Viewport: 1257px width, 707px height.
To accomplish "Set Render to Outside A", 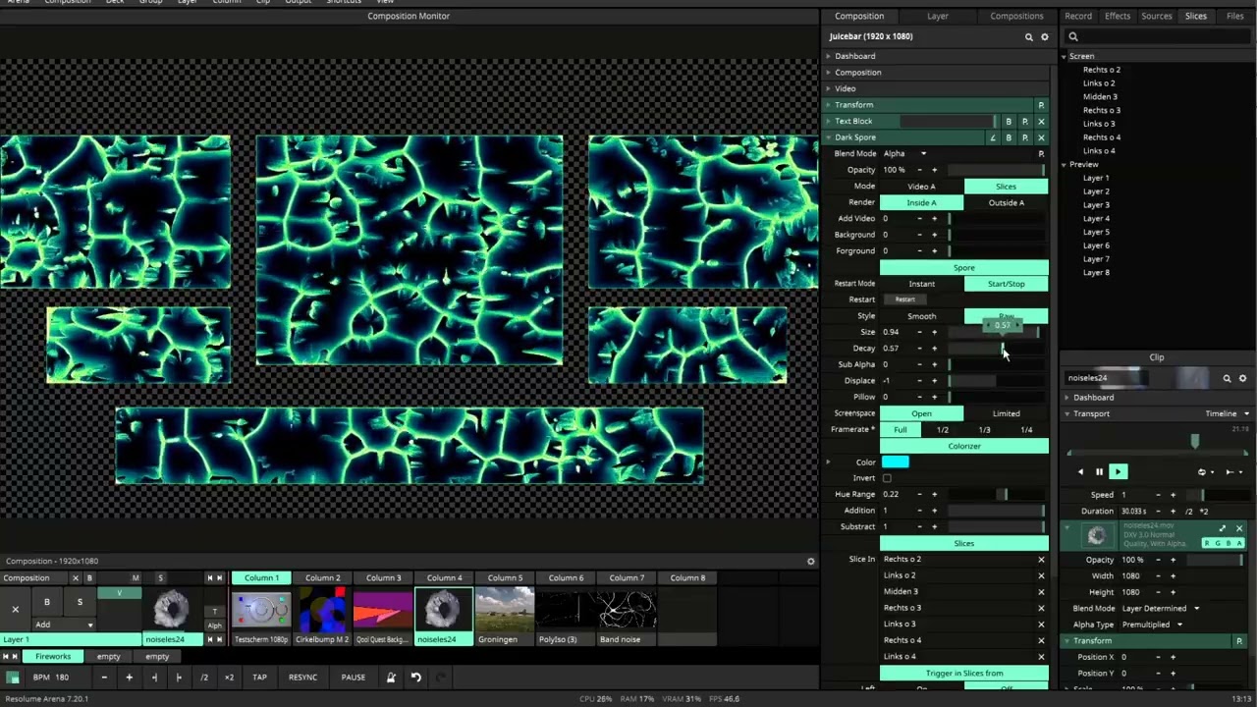I will coord(1006,202).
